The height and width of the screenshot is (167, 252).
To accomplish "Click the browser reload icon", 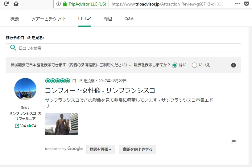I will coord(6,4).
